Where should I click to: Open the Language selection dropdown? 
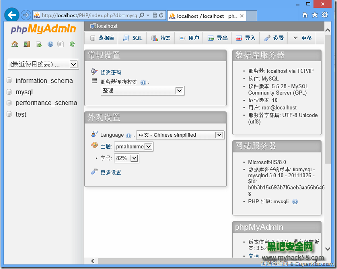[x=180, y=135]
